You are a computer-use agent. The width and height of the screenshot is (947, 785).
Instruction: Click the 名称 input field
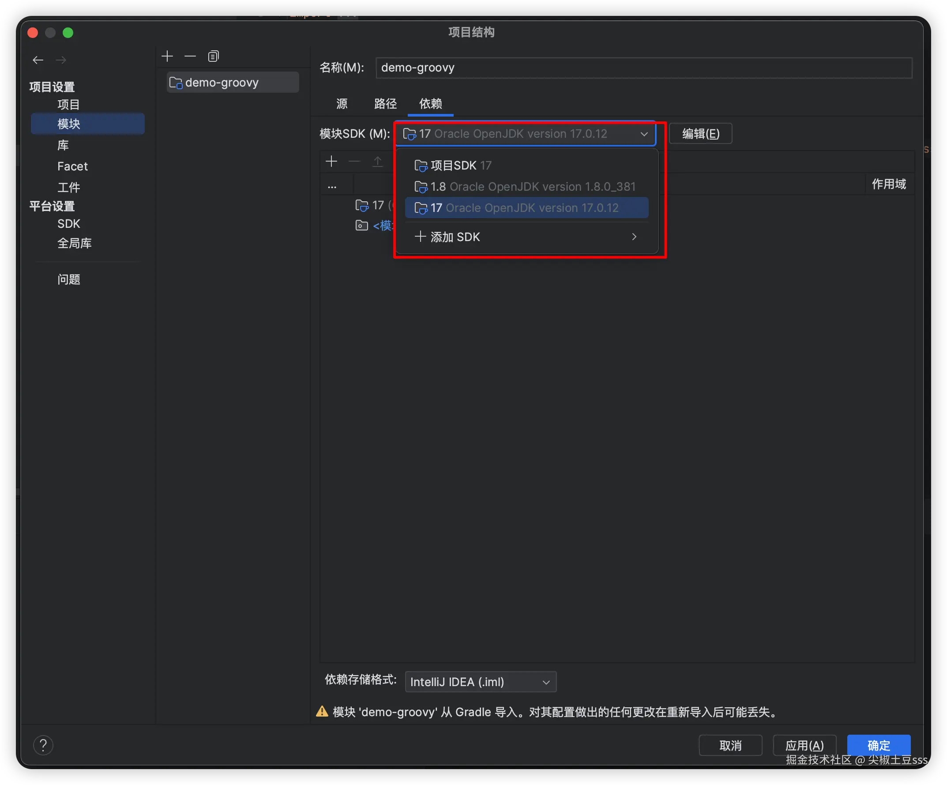(643, 68)
